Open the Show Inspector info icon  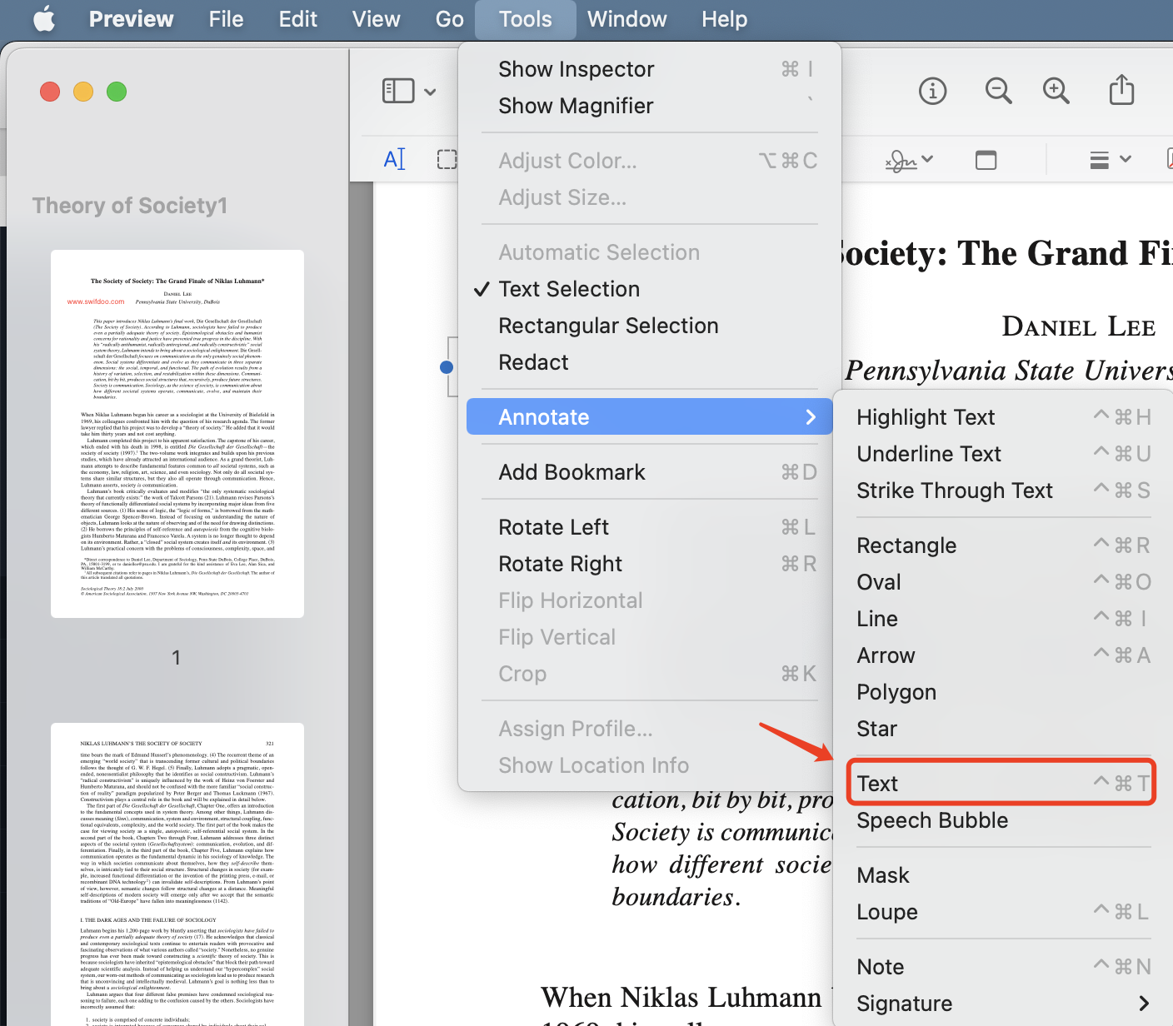(x=932, y=91)
